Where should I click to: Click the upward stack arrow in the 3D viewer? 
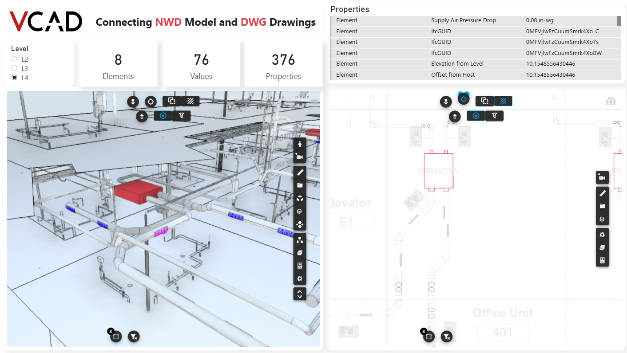pos(142,116)
